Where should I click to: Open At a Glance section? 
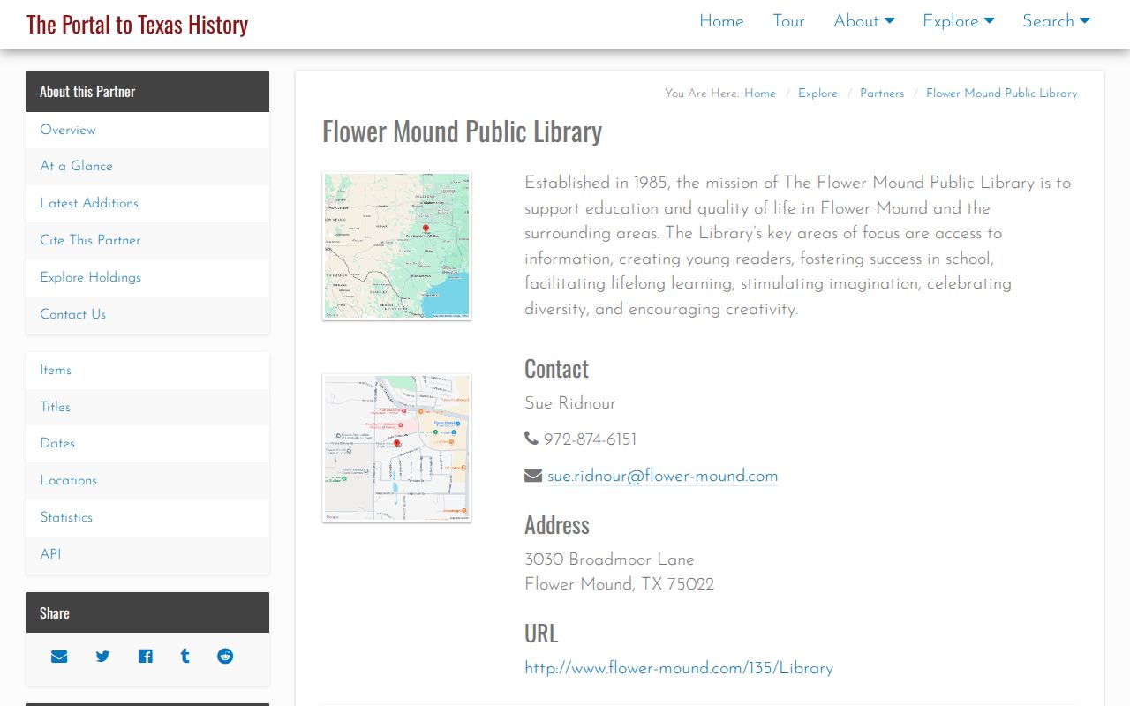coord(147,166)
